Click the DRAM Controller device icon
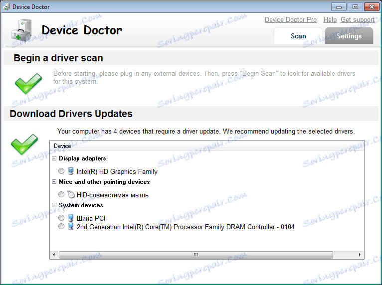Screen dimensions: 382x285 pos(71,226)
